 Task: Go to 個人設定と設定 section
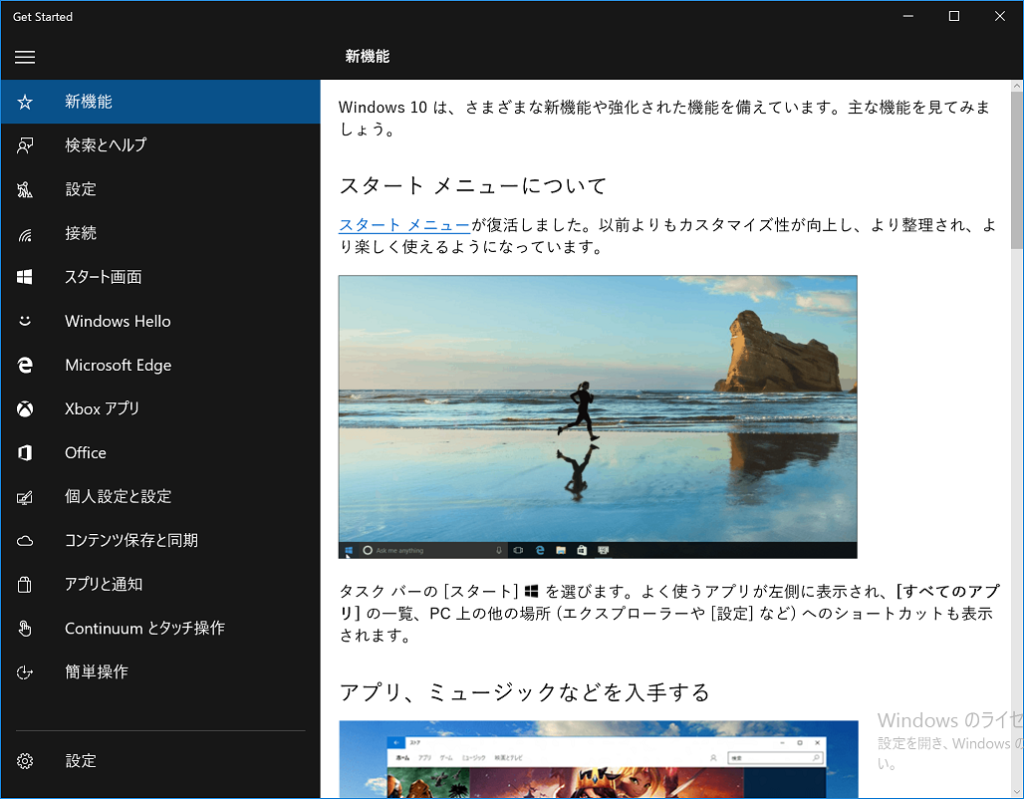point(160,496)
